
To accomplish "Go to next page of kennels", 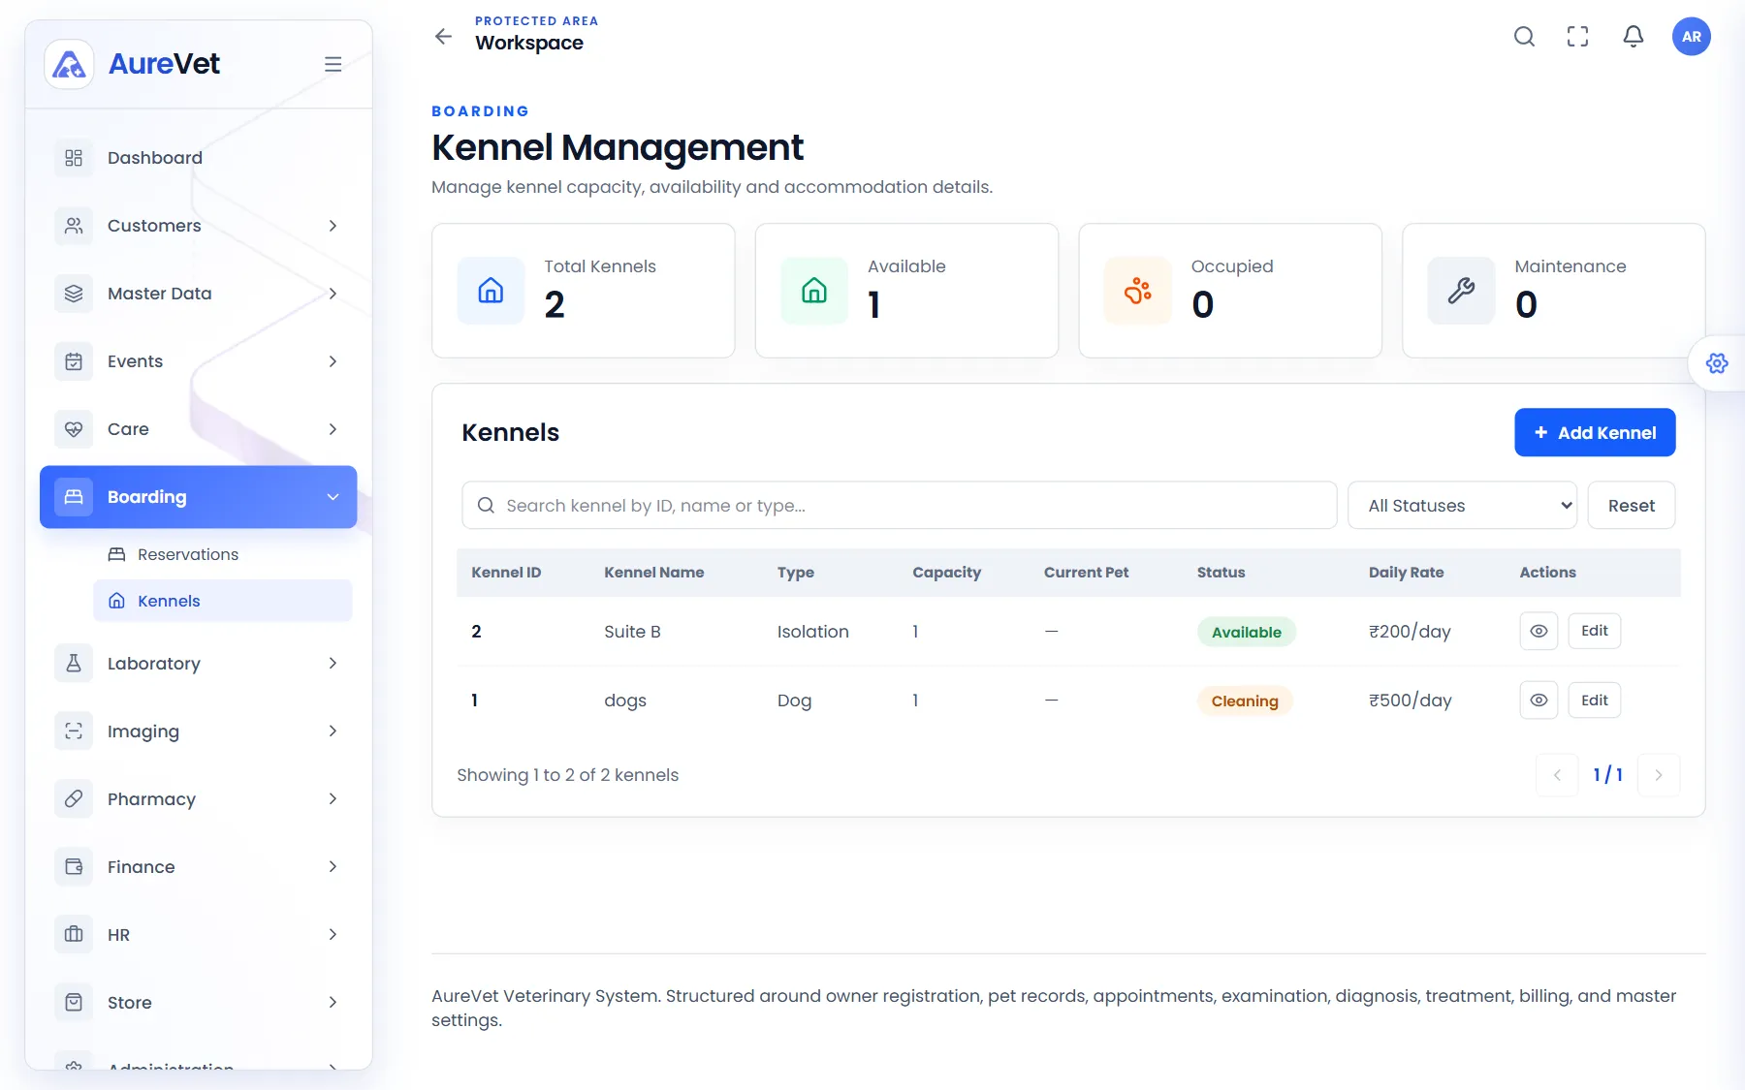I will [x=1659, y=775].
